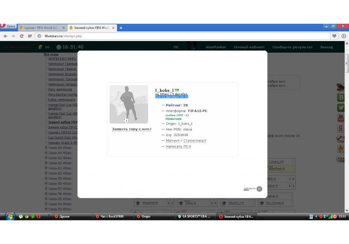Open the Статистика link in profile
The image size is (349, 244).
194,141
